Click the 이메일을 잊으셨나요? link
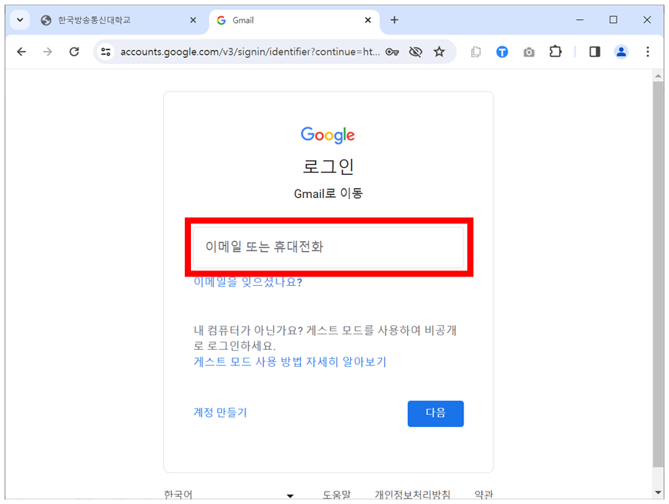The width and height of the screenshot is (669, 504). pos(248,282)
